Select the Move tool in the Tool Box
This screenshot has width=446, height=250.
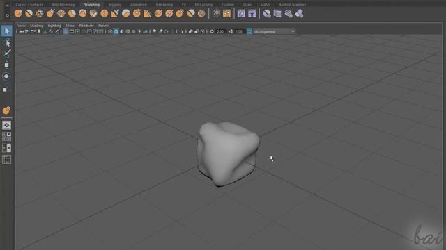[x=6, y=65]
